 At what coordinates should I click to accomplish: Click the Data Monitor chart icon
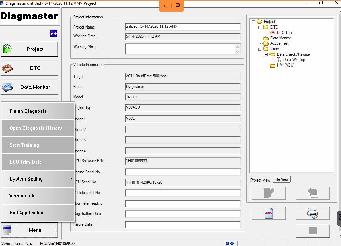click(x=7, y=87)
